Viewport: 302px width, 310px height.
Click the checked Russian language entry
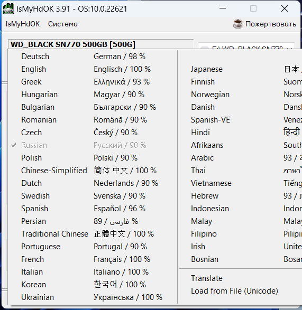[x=93, y=145]
